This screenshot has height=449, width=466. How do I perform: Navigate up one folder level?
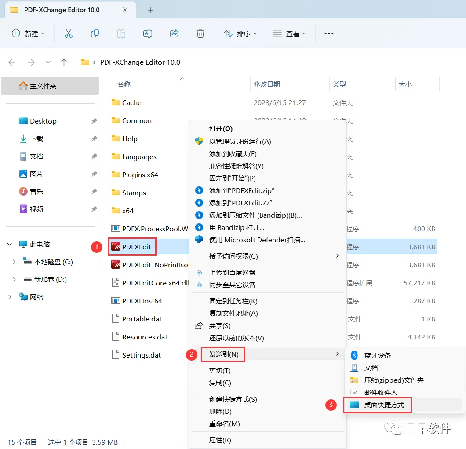[64, 62]
